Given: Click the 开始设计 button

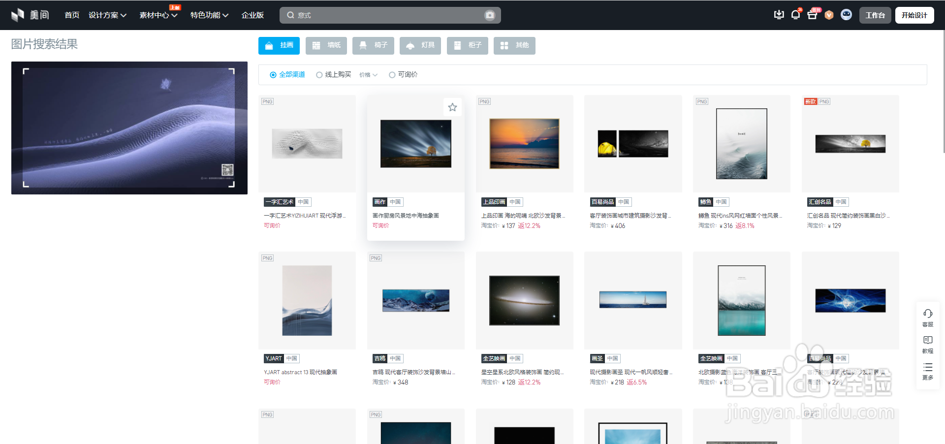Looking at the screenshot, I should 914,15.
